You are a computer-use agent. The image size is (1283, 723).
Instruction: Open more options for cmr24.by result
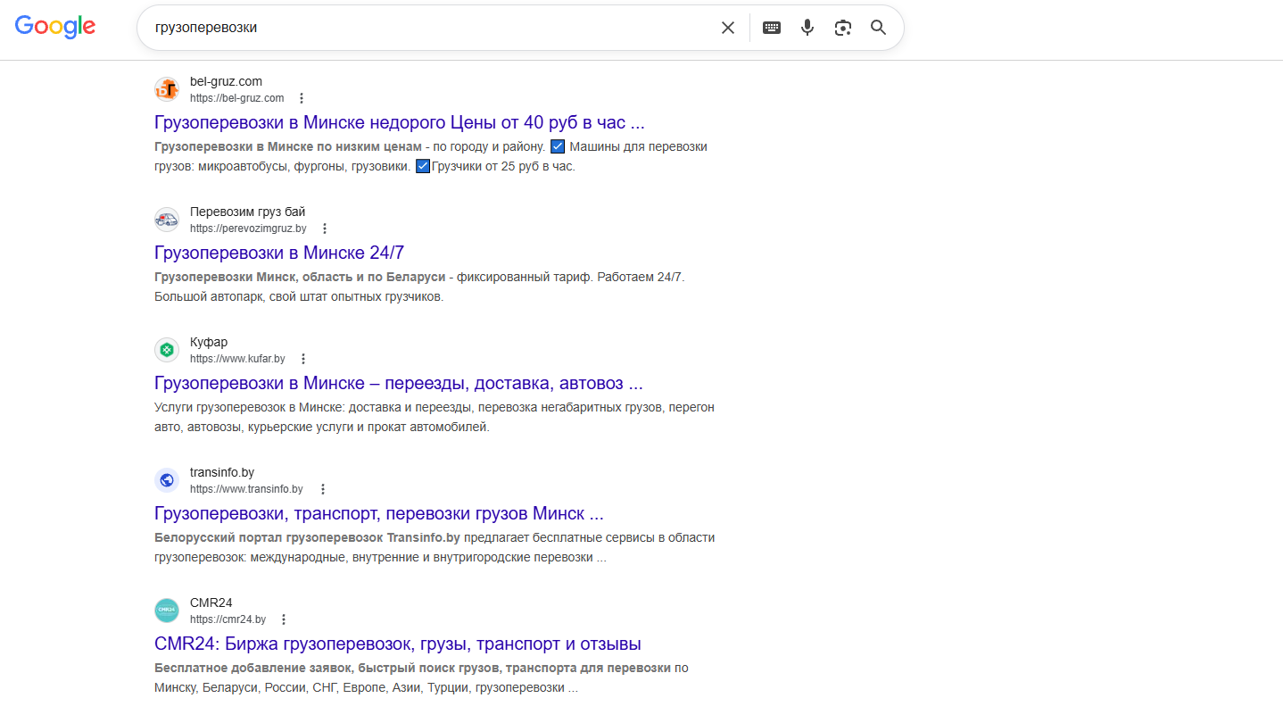click(x=284, y=619)
